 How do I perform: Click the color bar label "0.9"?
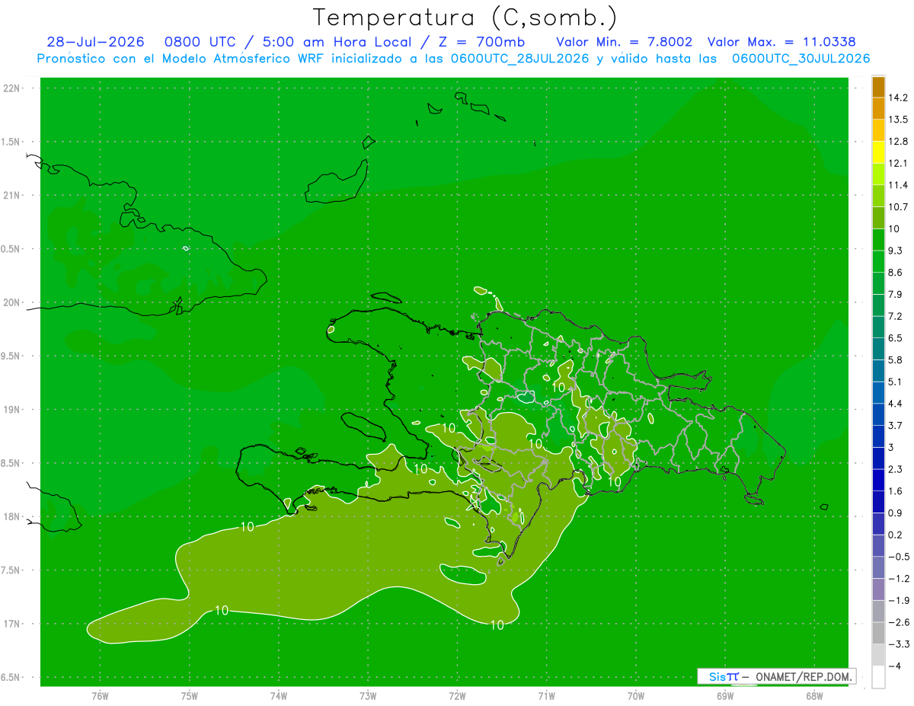895,513
